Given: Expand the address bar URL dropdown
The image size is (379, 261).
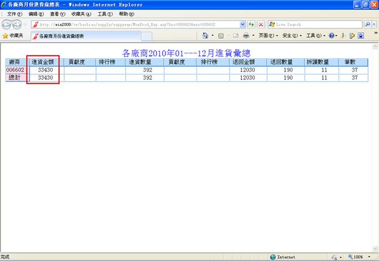Looking at the screenshot, I should pyautogui.click(x=242, y=24).
